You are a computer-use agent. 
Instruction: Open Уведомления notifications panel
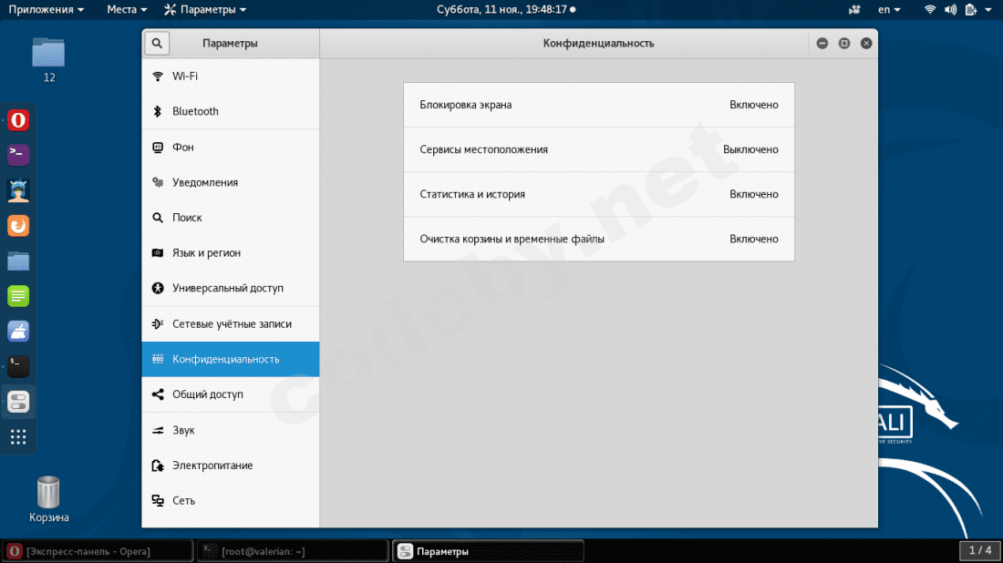(231, 182)
